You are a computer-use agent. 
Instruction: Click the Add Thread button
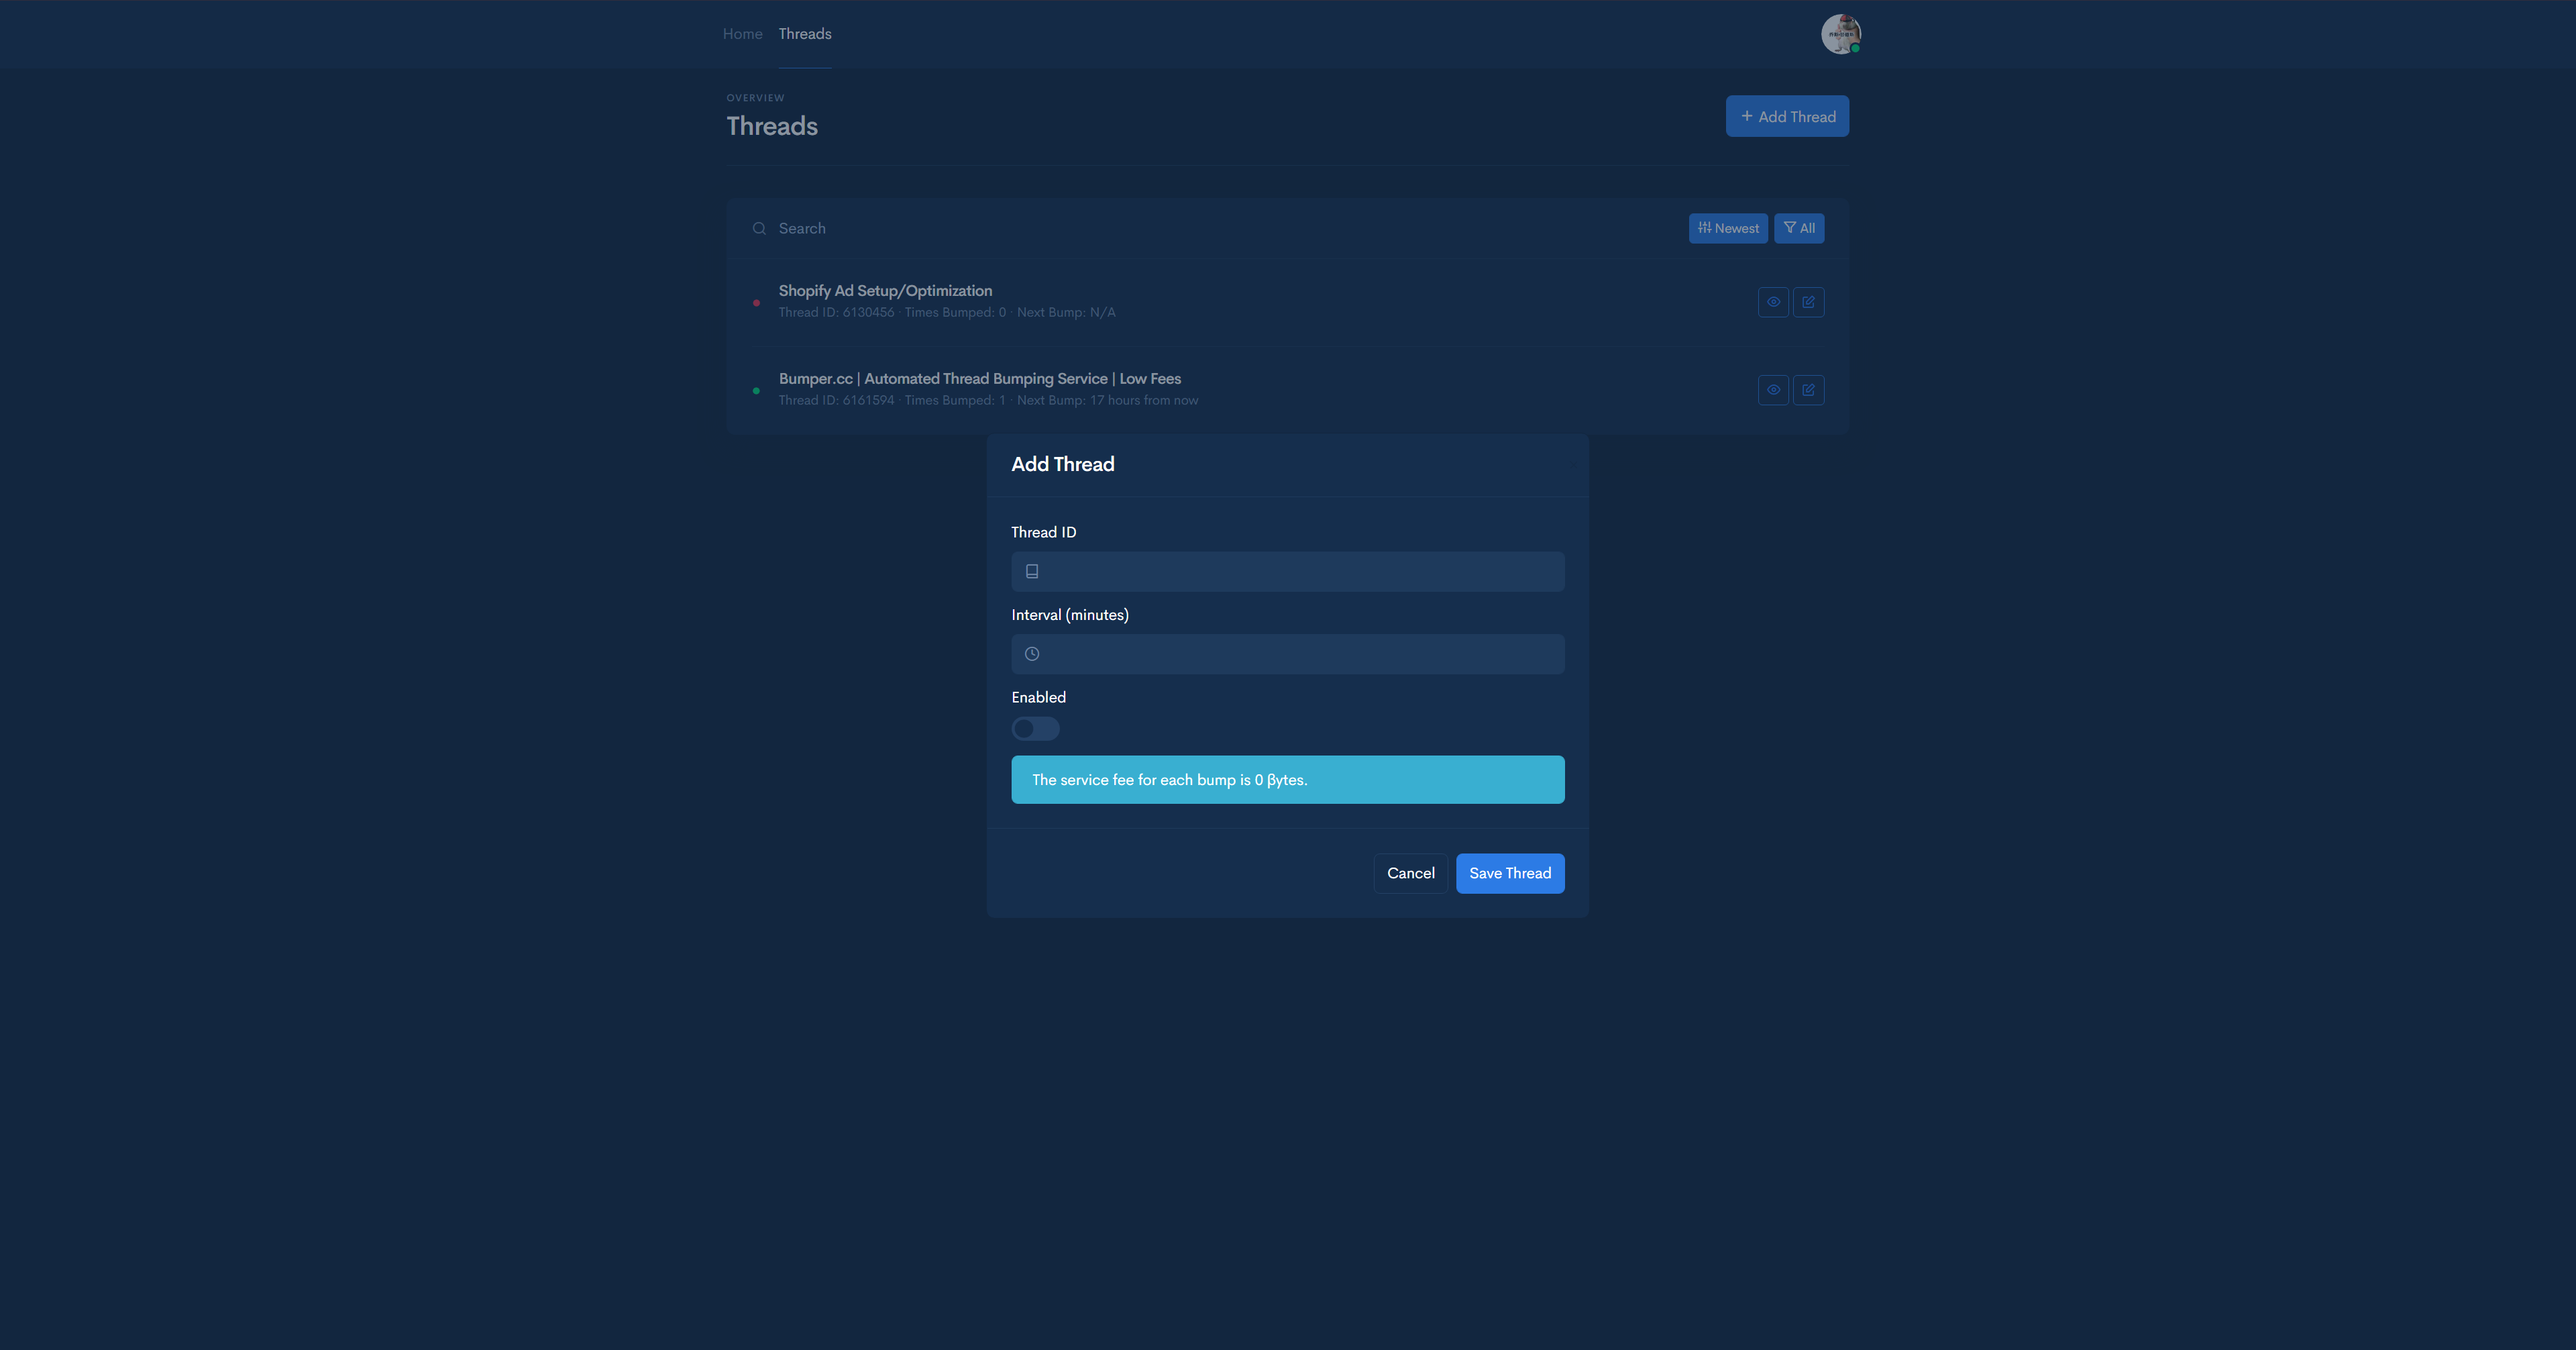1787,116
